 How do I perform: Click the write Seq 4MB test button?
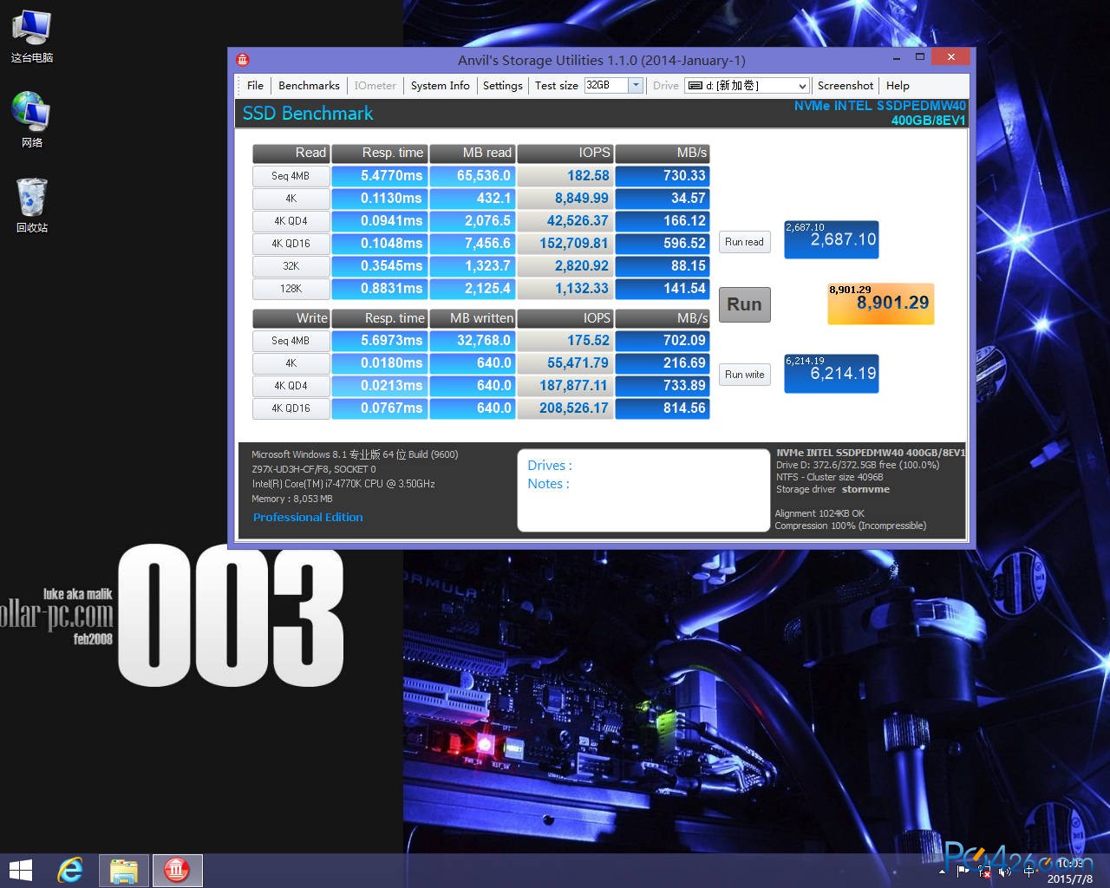(291, 341)
